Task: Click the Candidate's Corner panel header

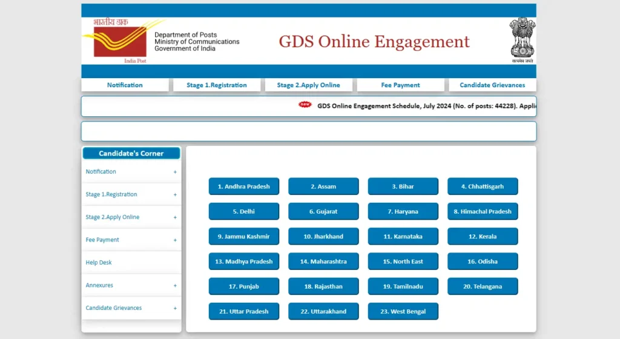Action: coord(131,154)
